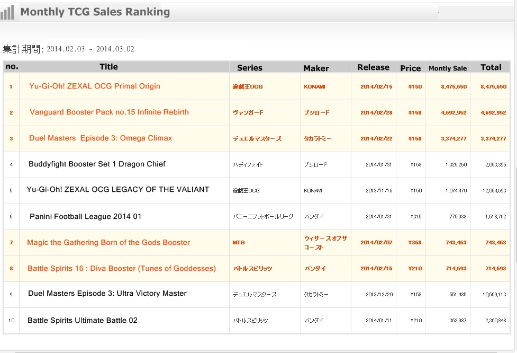Click total 2,053,395 in the Buddyfight row
This screenshot has height=353, width=517.
(x=495, y=165)
